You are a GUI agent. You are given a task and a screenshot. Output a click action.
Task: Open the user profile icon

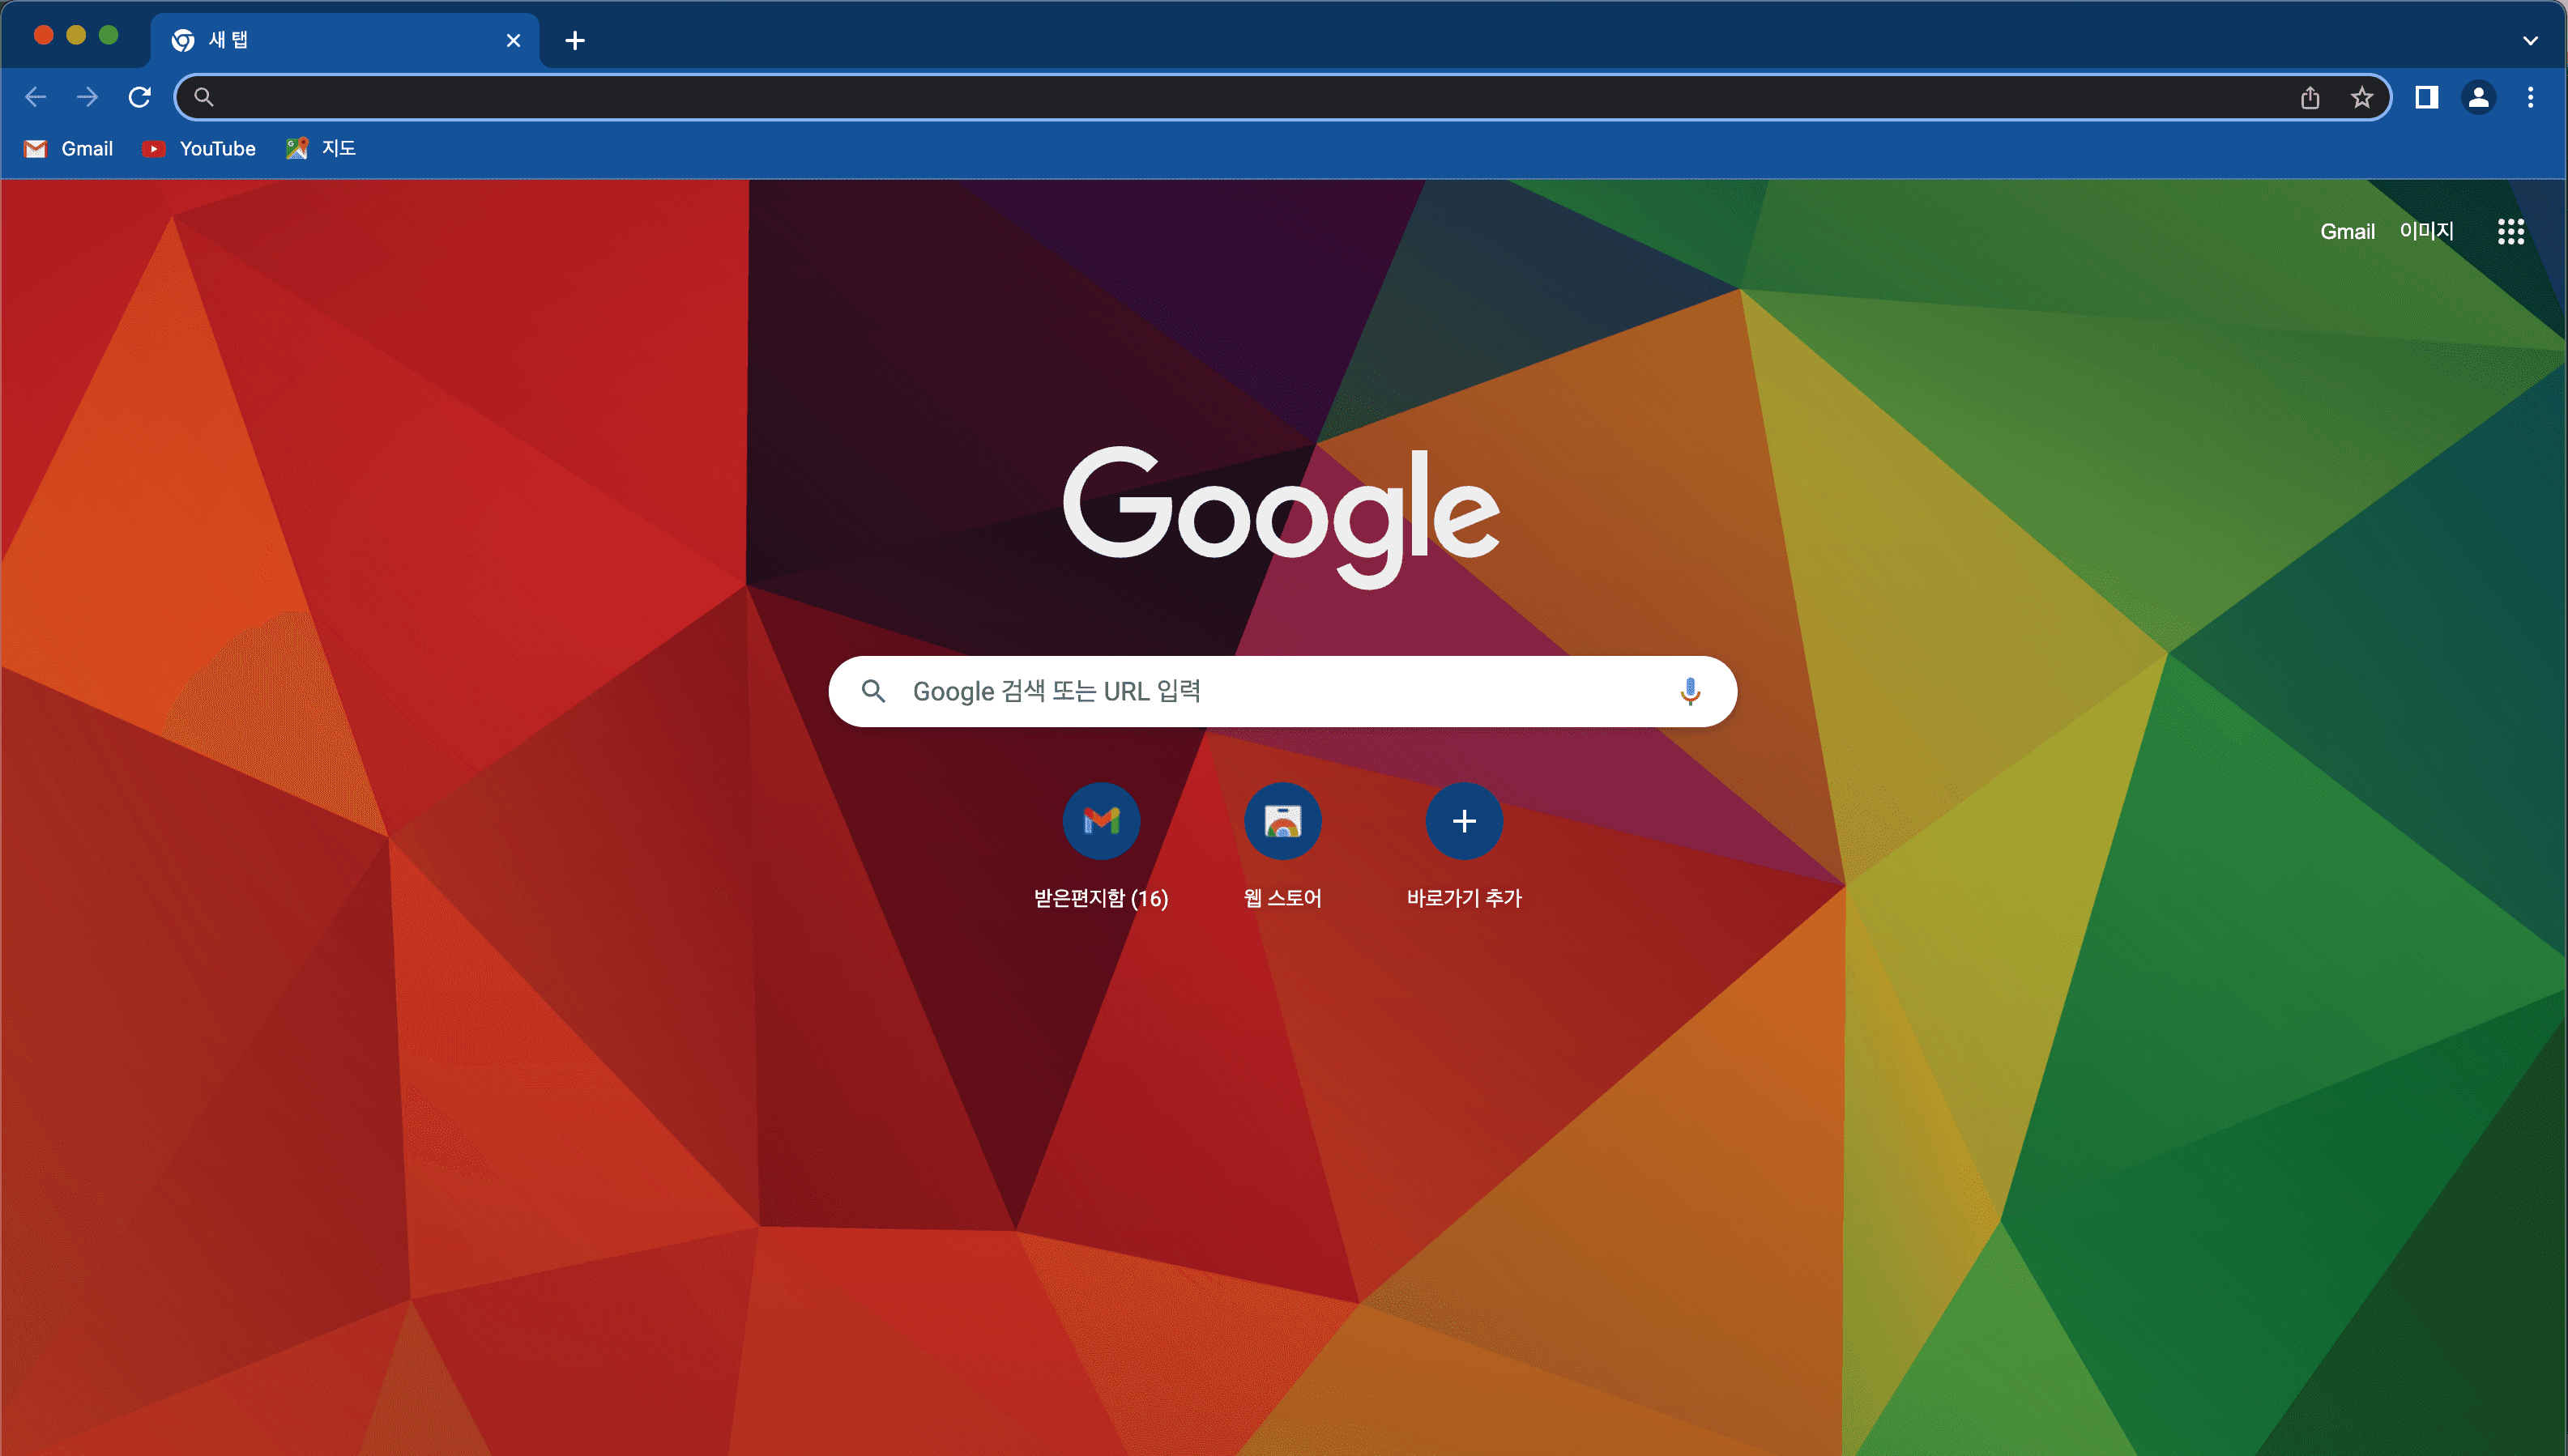2478,97
